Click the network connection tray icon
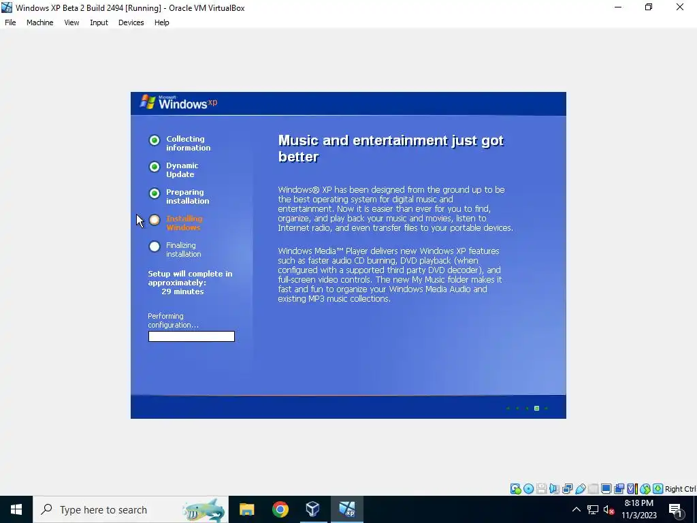The image size is (697, 523). [593, 509]
